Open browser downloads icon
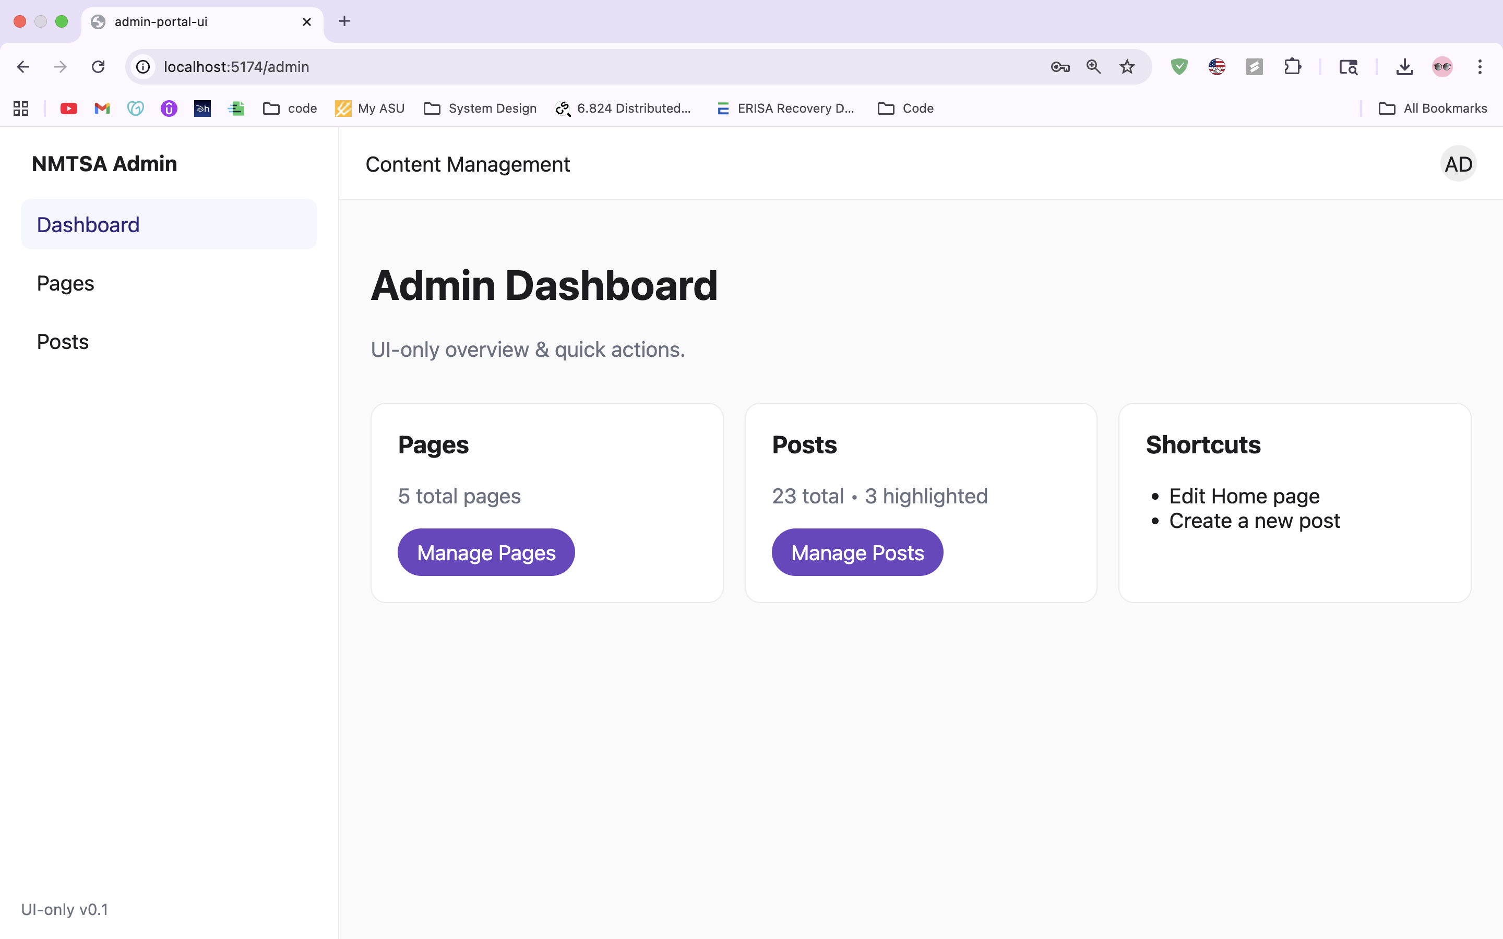This screenshot has width=1503, height=939. [1404, 66]
